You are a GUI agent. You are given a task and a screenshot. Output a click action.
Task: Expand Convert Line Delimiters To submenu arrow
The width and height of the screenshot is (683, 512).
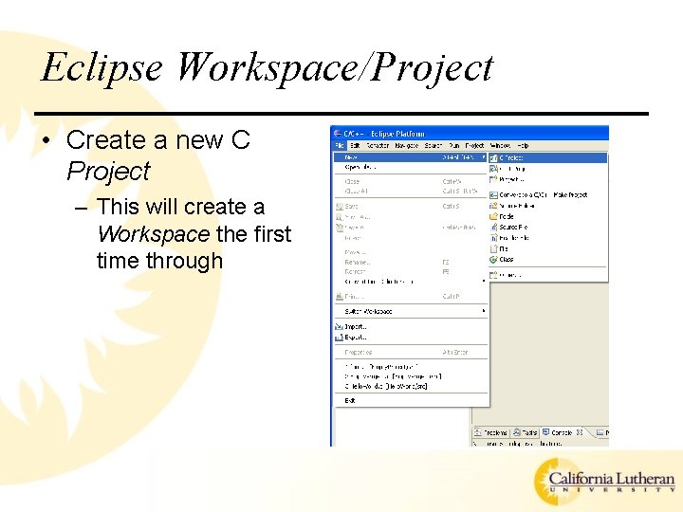point(484,282)
